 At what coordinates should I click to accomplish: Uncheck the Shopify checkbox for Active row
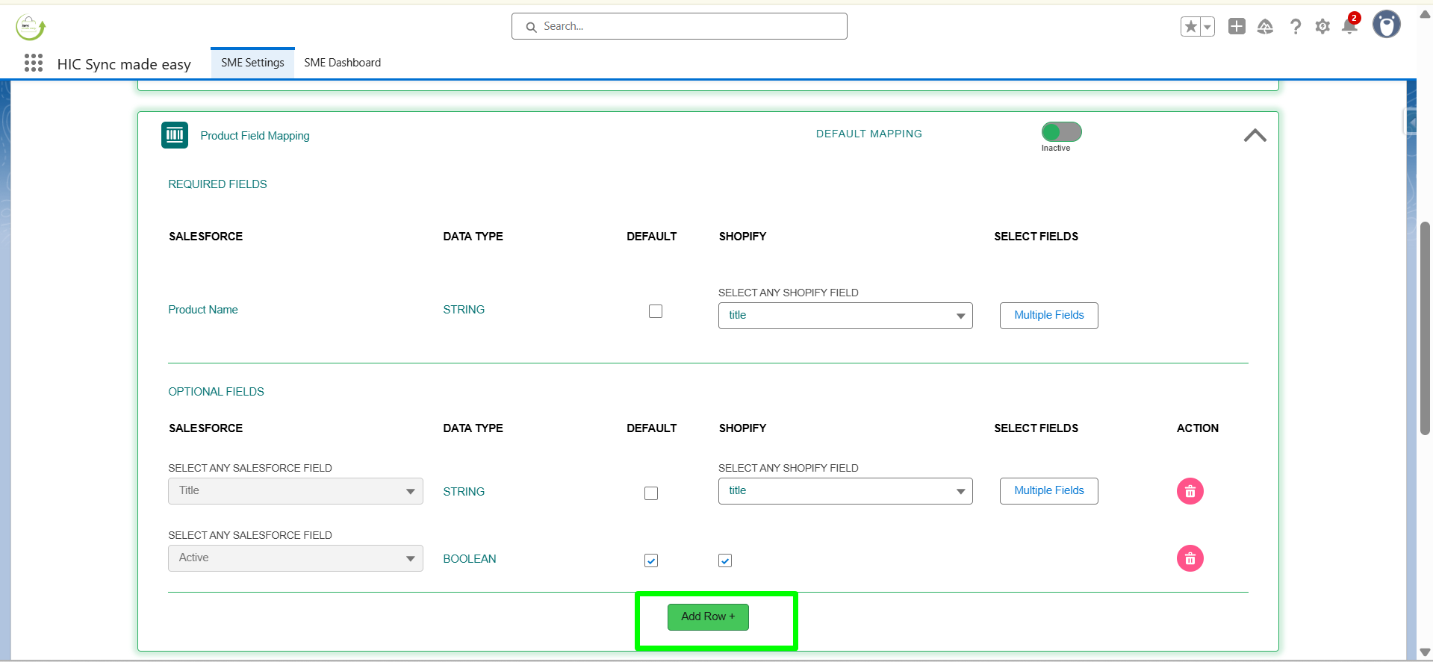click(x=725, y=560)
